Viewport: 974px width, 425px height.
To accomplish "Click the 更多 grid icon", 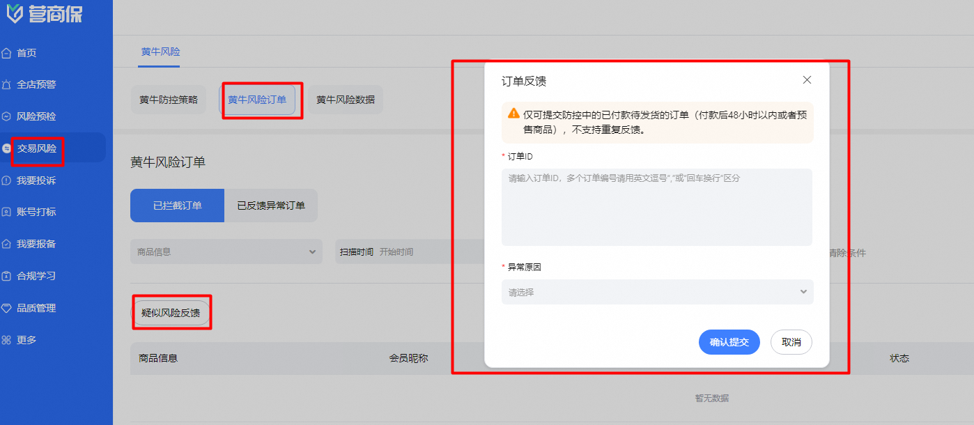I will tap(6, 340).
